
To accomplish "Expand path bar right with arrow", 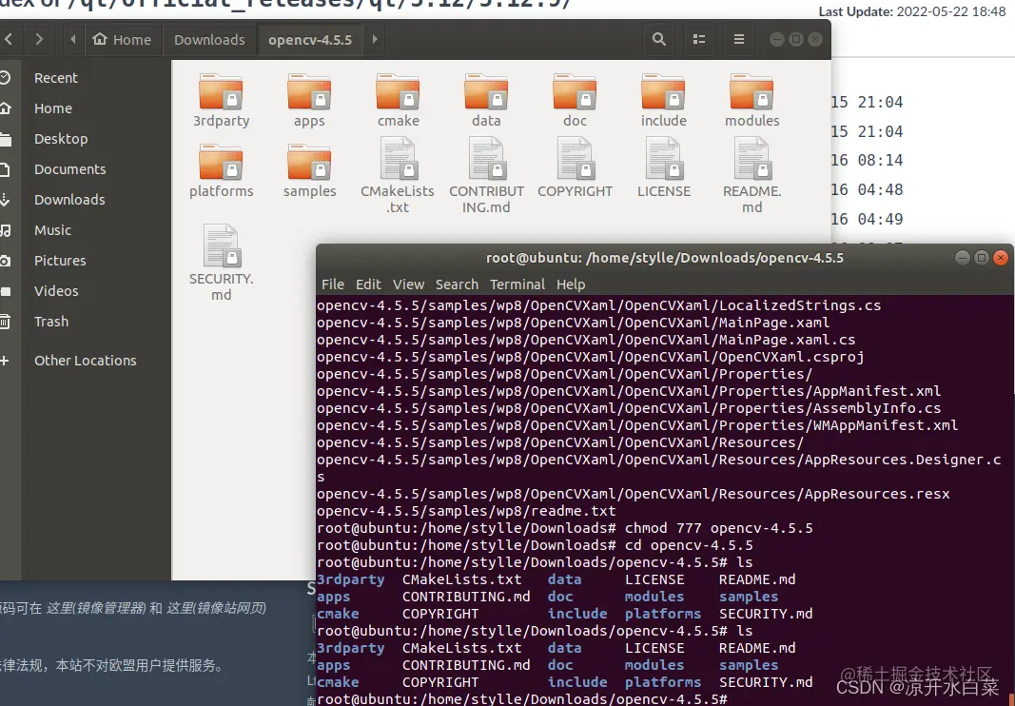I will click(x=375, y=40).
